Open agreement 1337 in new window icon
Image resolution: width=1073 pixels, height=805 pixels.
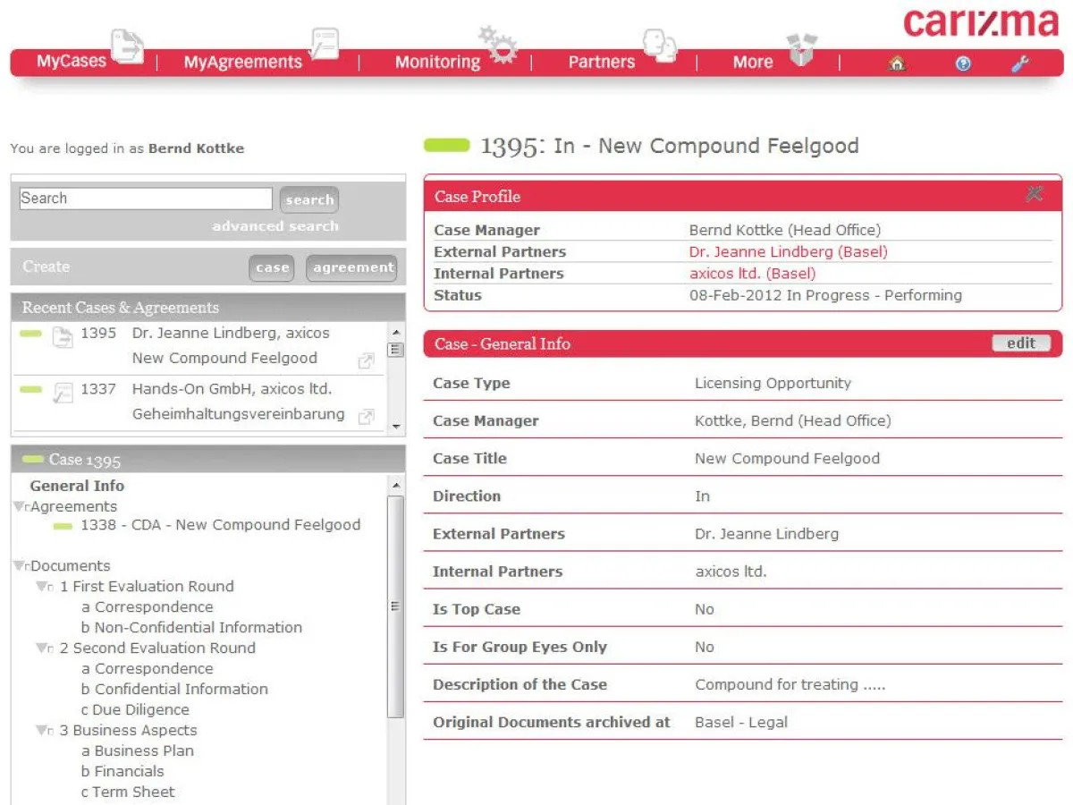[x=366, y=417]
